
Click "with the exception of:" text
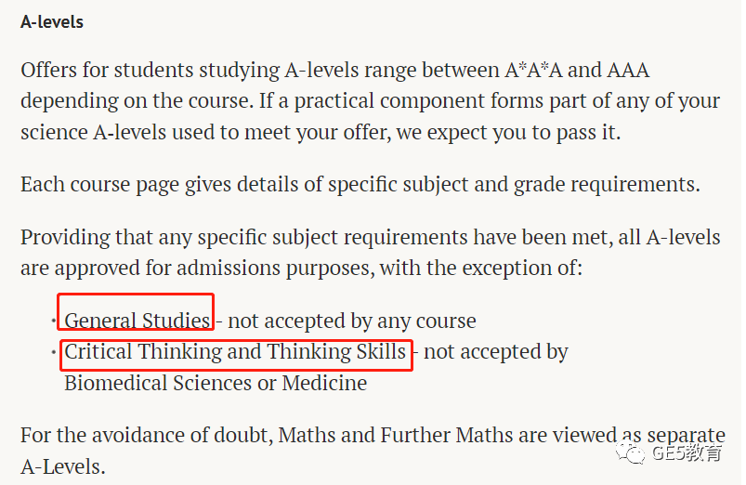(x=481, y=268)
